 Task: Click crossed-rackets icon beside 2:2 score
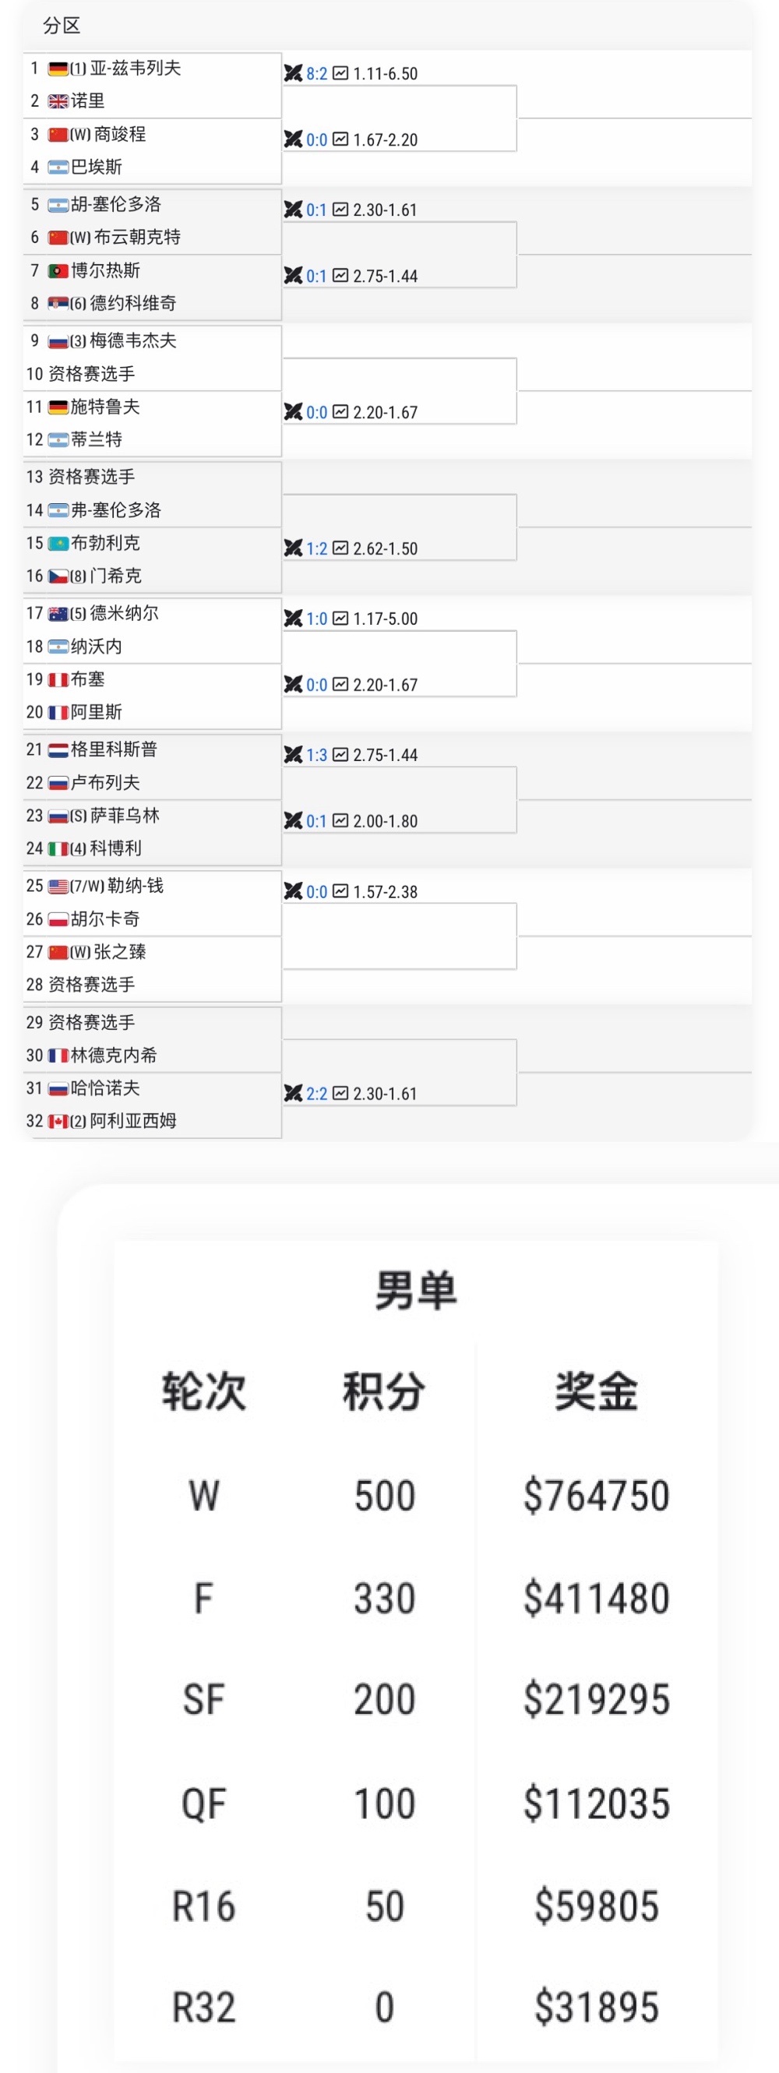293,1093
